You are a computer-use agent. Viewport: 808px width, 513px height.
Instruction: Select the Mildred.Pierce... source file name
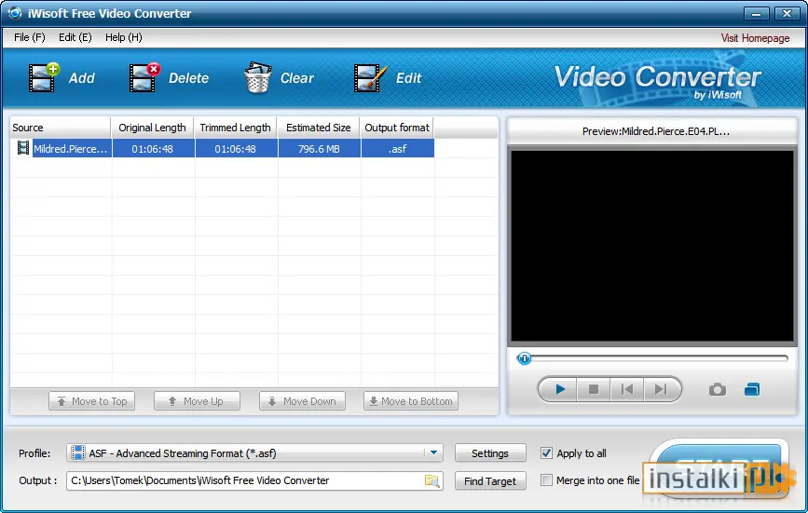click(71, 149)
